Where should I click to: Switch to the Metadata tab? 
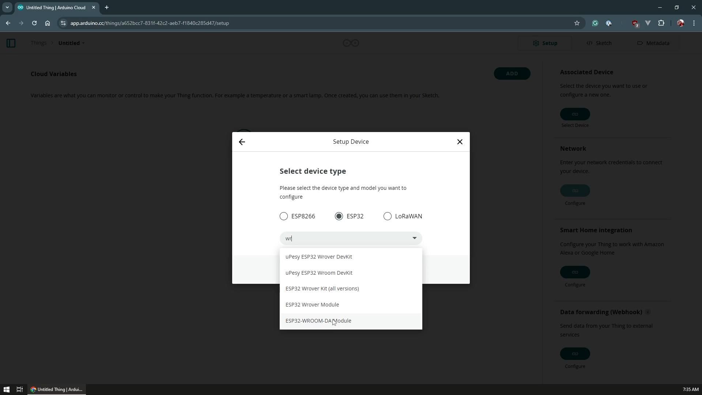pyautogui.click(x=653, y=43)
